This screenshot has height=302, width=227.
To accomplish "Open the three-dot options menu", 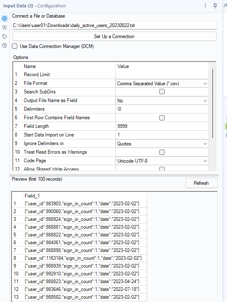I will click(x=205, y=6).
